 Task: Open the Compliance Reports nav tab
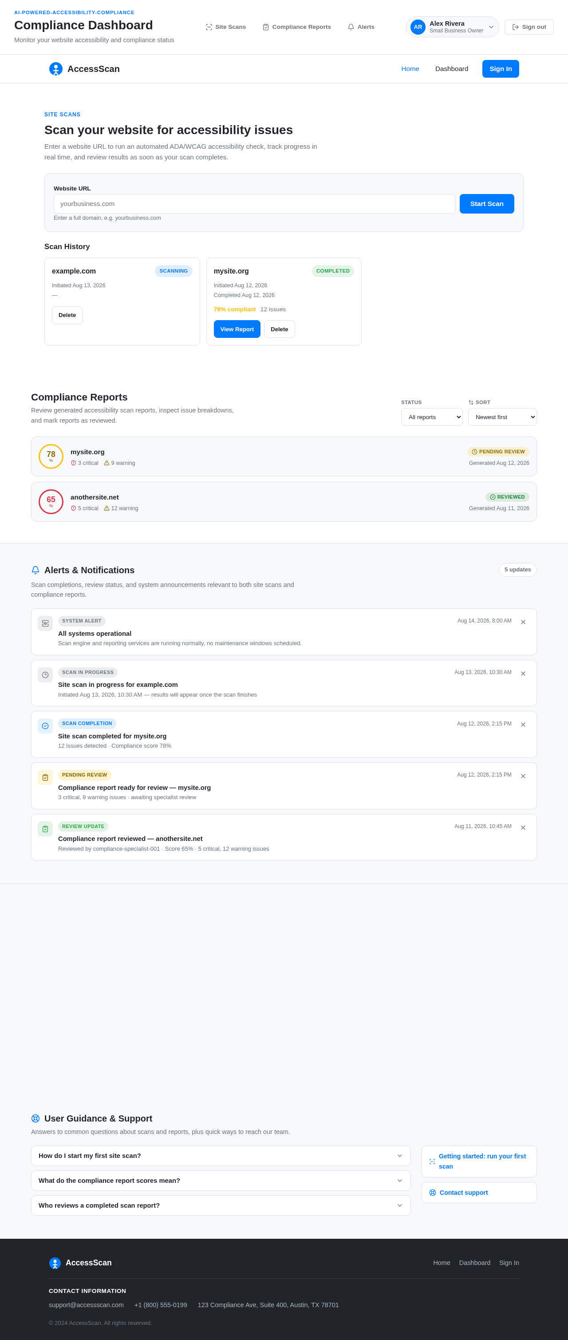296,27
